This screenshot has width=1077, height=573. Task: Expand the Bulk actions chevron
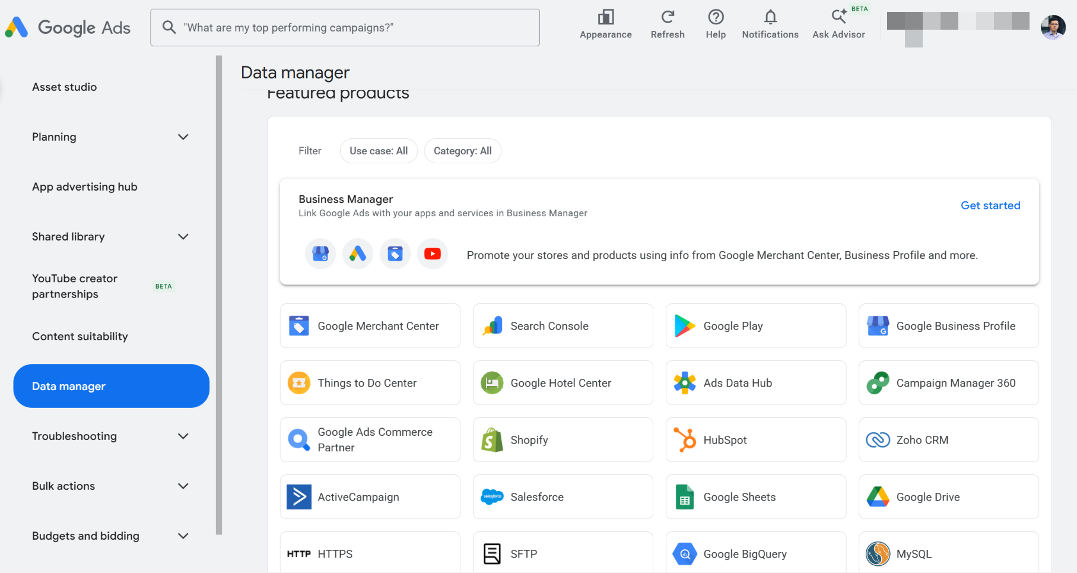coord(183,486)
